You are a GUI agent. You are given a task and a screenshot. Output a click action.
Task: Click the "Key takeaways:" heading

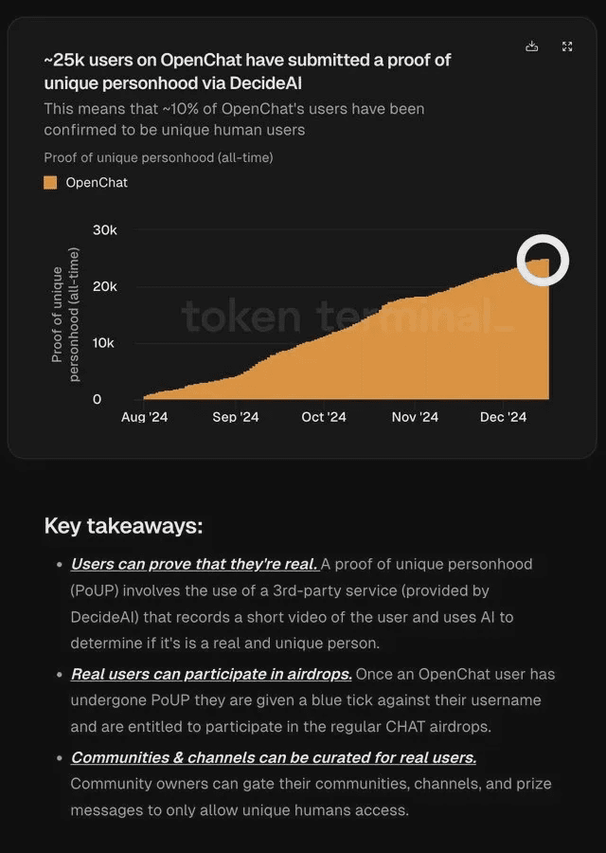point(123,526)
